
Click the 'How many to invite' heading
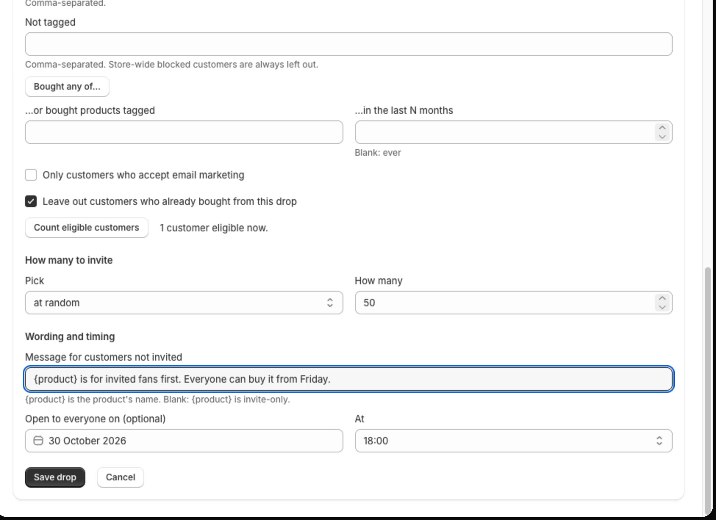[69, 260]
